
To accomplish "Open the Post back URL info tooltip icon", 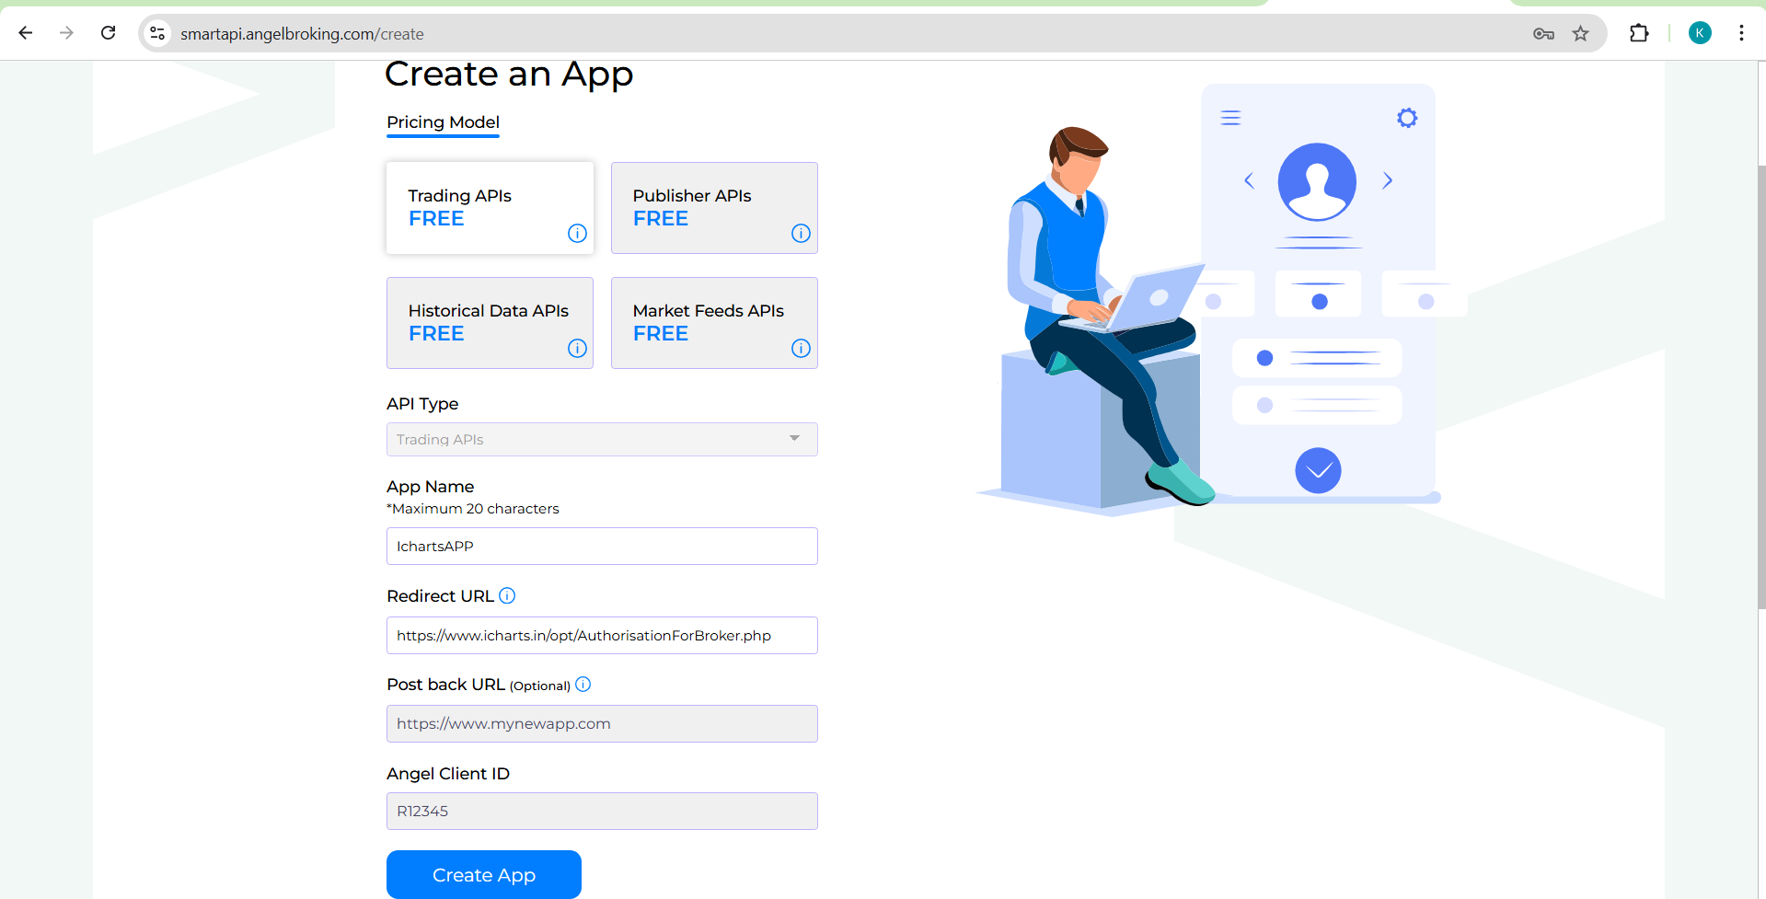I will 583,685.
